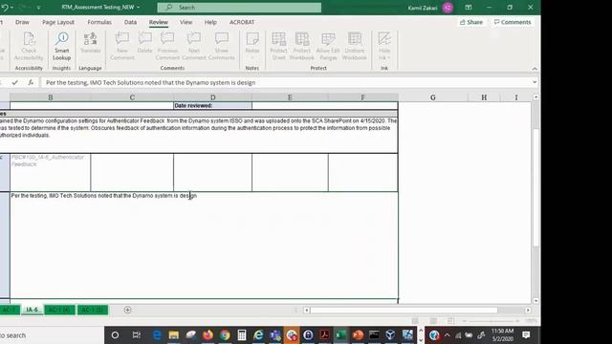
Task: Expand the formula bar
Action: pos(535,82)
